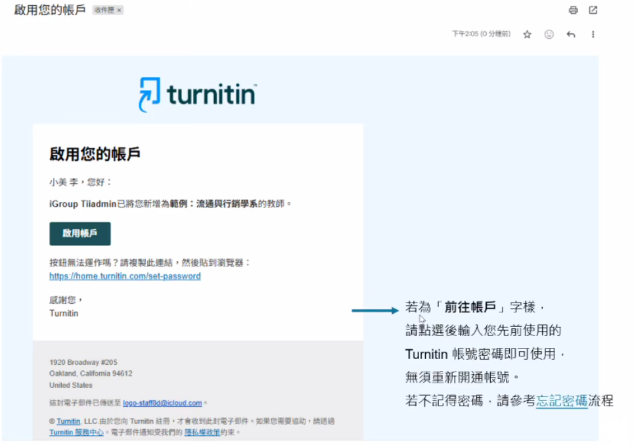
Task: Click the 忘記密碼 forgot password link
Action: pos(562,401)
